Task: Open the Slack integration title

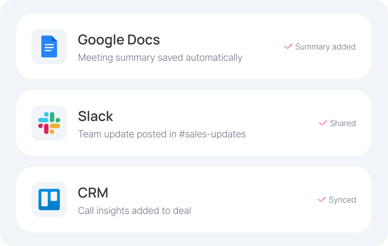Action: pos(95,116)
